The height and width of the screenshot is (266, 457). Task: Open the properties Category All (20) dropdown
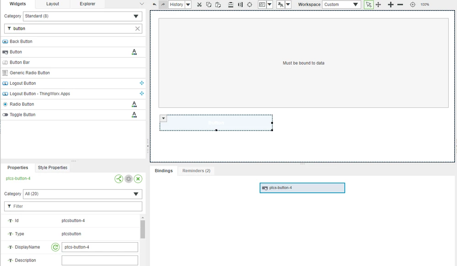(x=82, y=194)
